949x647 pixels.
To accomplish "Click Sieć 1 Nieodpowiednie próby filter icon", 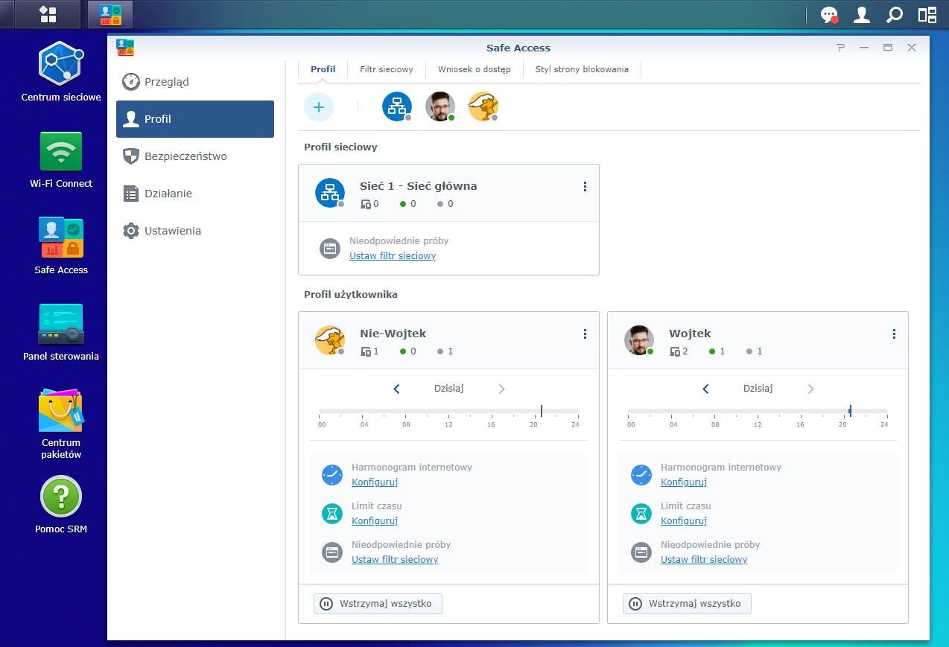I will click(x=330, y=248).
